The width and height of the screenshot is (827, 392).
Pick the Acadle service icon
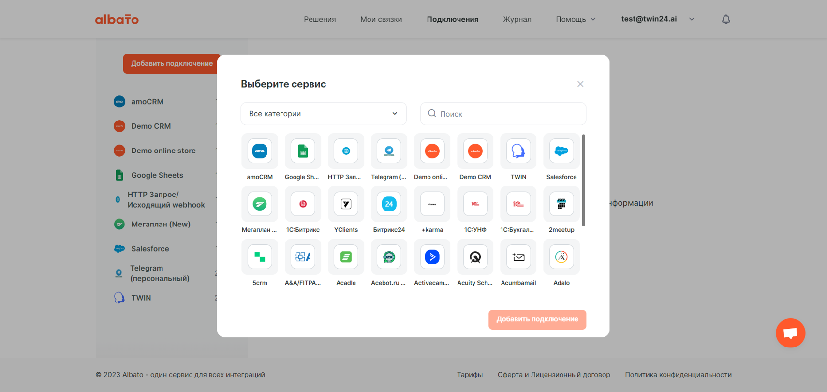coord(346,256)
